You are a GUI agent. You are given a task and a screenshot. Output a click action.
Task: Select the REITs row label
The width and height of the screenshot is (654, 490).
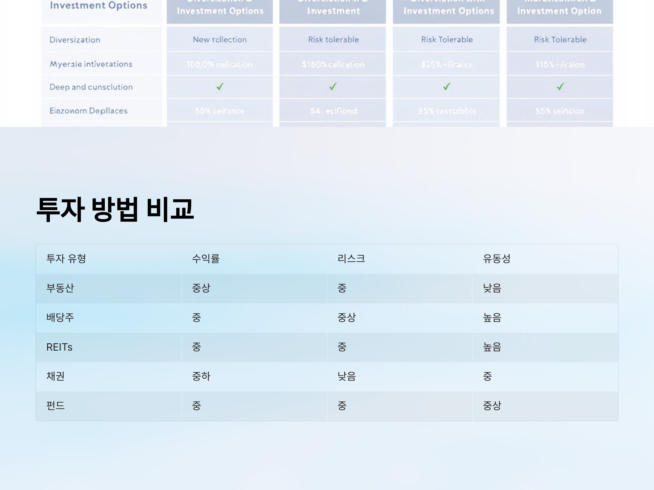[59, 347]
